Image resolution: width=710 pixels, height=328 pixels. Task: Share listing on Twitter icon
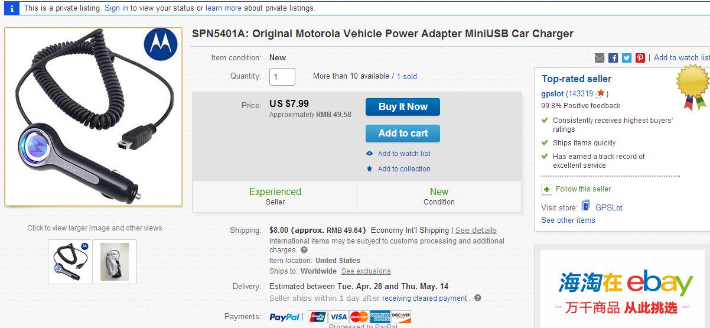[627, 58]
